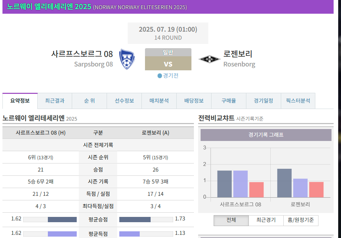The height and width of the screenshot is (238, 341).
Task: Click the 사르프스보르그 08 chart axis label
Action: (240, 205)
